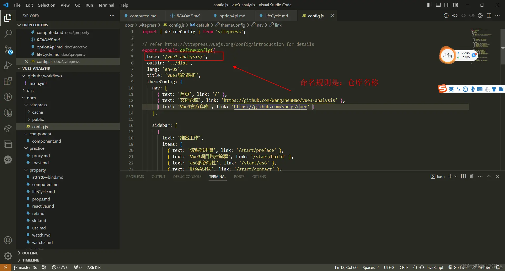Open the Accounts menu icon

click(x=8, y=240)
